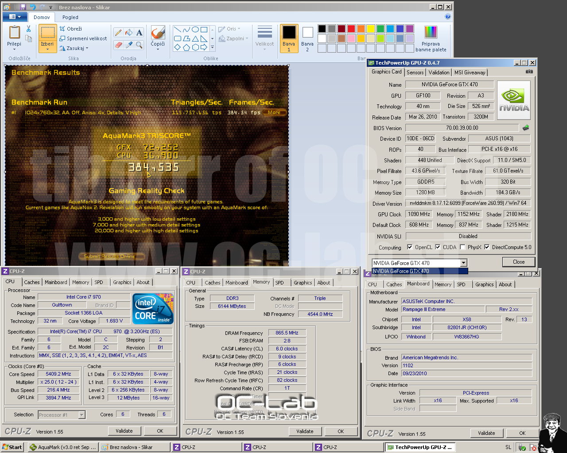
Task: Select the eraser tool
Action: point(118,45)
